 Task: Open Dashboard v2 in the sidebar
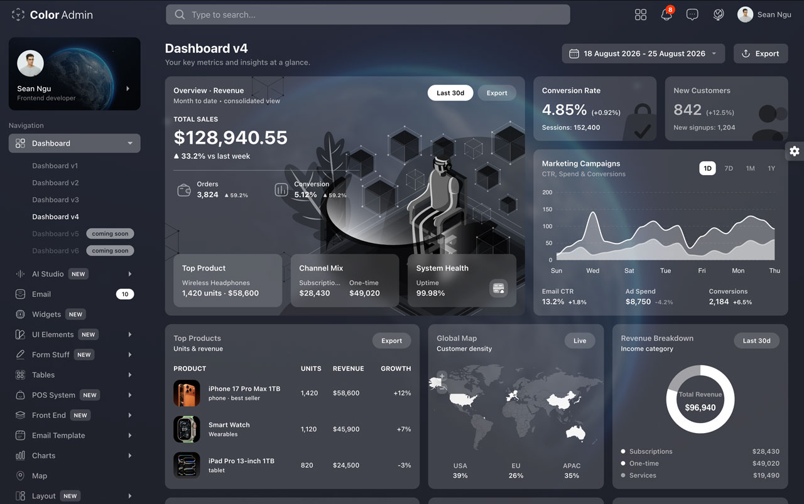55,183
